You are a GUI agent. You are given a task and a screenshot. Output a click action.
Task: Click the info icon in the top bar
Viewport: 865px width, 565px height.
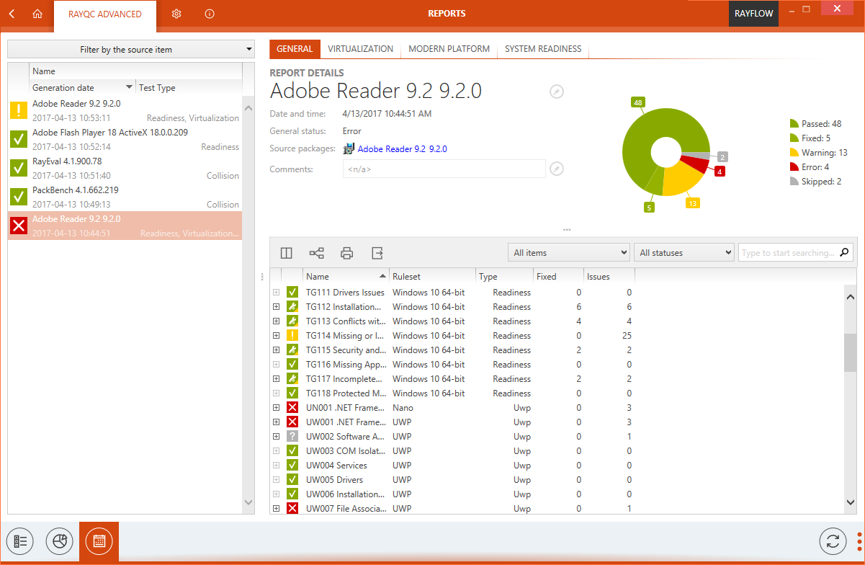(210, 14)
